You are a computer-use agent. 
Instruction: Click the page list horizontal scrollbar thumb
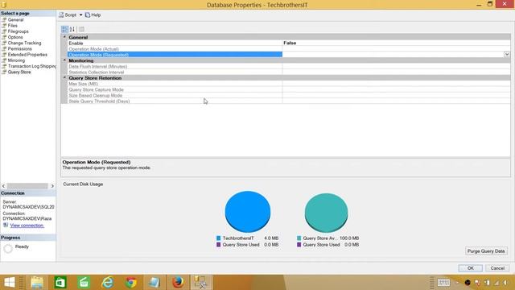[27, 186]
